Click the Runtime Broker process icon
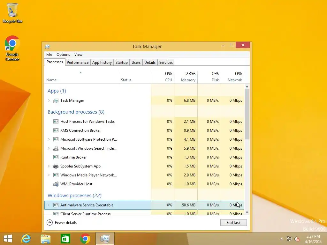The image size is (327, 245). pyautogui.click(x=56, y=157)
